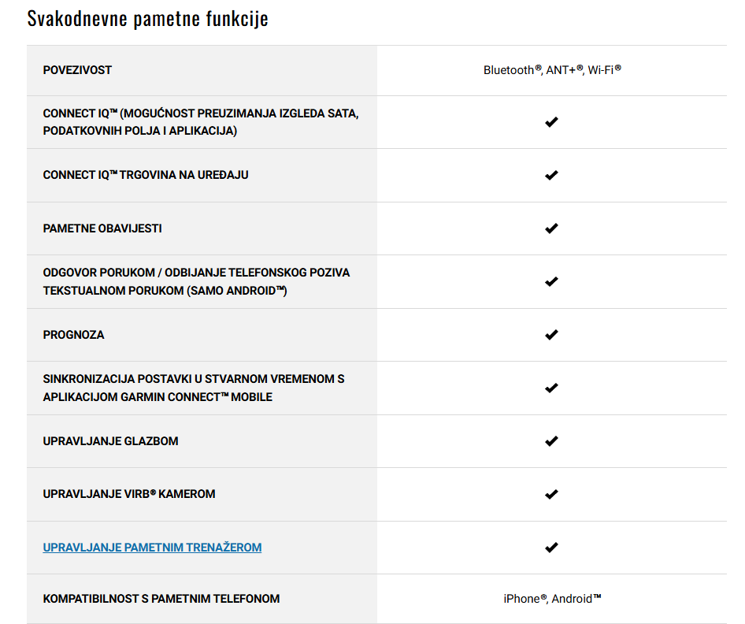Click the Prognoza row label
Screen dimensions: 745x624
[x=73, y=335]
